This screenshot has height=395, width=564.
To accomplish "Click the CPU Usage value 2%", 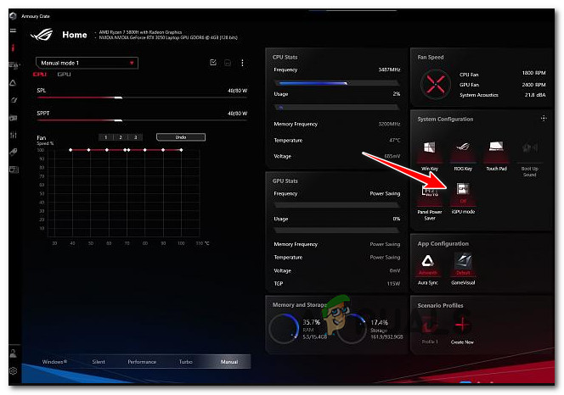I will [397, 94].
